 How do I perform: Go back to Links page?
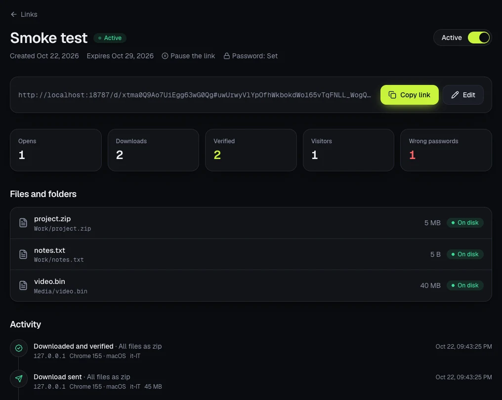(x=24, y=14)
